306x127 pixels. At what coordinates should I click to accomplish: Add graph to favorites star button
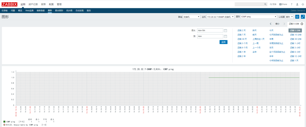(x=297, y=17)
